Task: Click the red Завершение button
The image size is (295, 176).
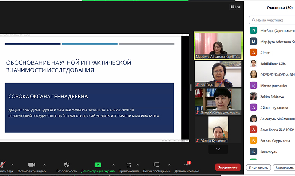Action: point(228,167)
